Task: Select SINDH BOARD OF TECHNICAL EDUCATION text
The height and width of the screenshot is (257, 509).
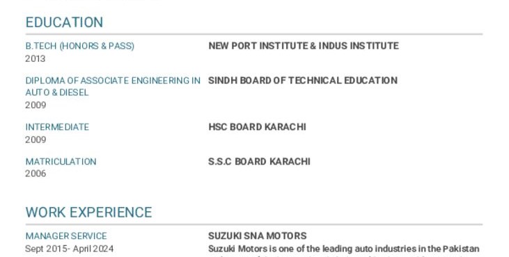Action: click(303, 81)
